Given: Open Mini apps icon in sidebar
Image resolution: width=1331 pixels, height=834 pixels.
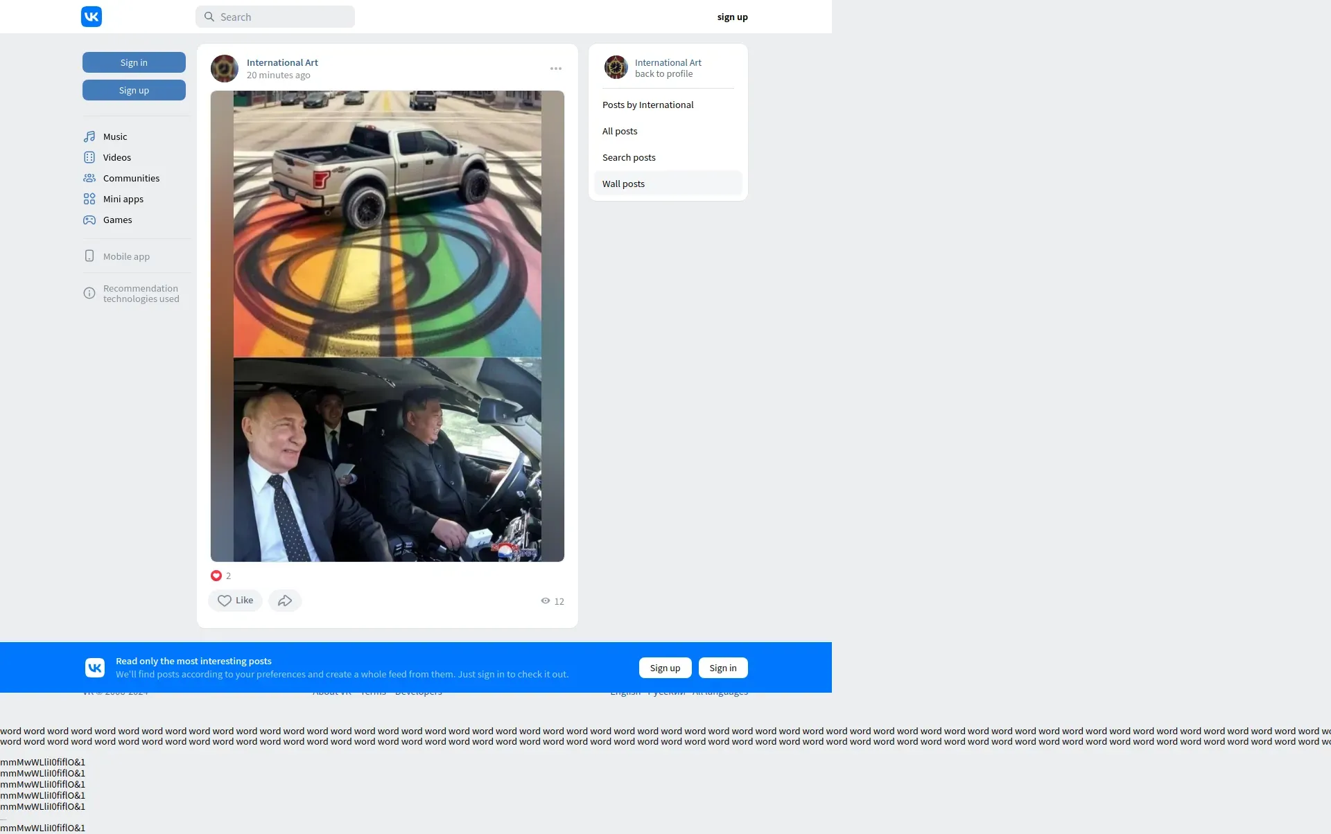Looking at the screenshot, I should pos(89,199).
